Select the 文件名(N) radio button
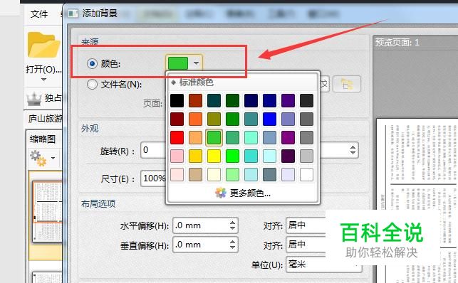This screenshot has height=283, width=458. coord(92,85)
